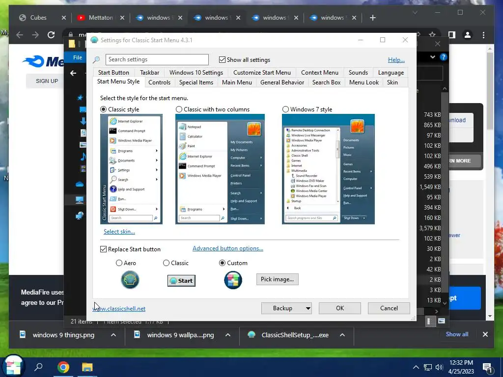Confirm settings with OK button
The image size is (503, 377).
pyautogui.click(x=340, y=308)
